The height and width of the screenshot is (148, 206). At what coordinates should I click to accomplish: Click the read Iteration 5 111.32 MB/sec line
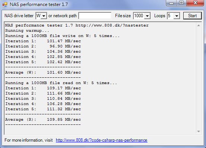coord(43,109)
